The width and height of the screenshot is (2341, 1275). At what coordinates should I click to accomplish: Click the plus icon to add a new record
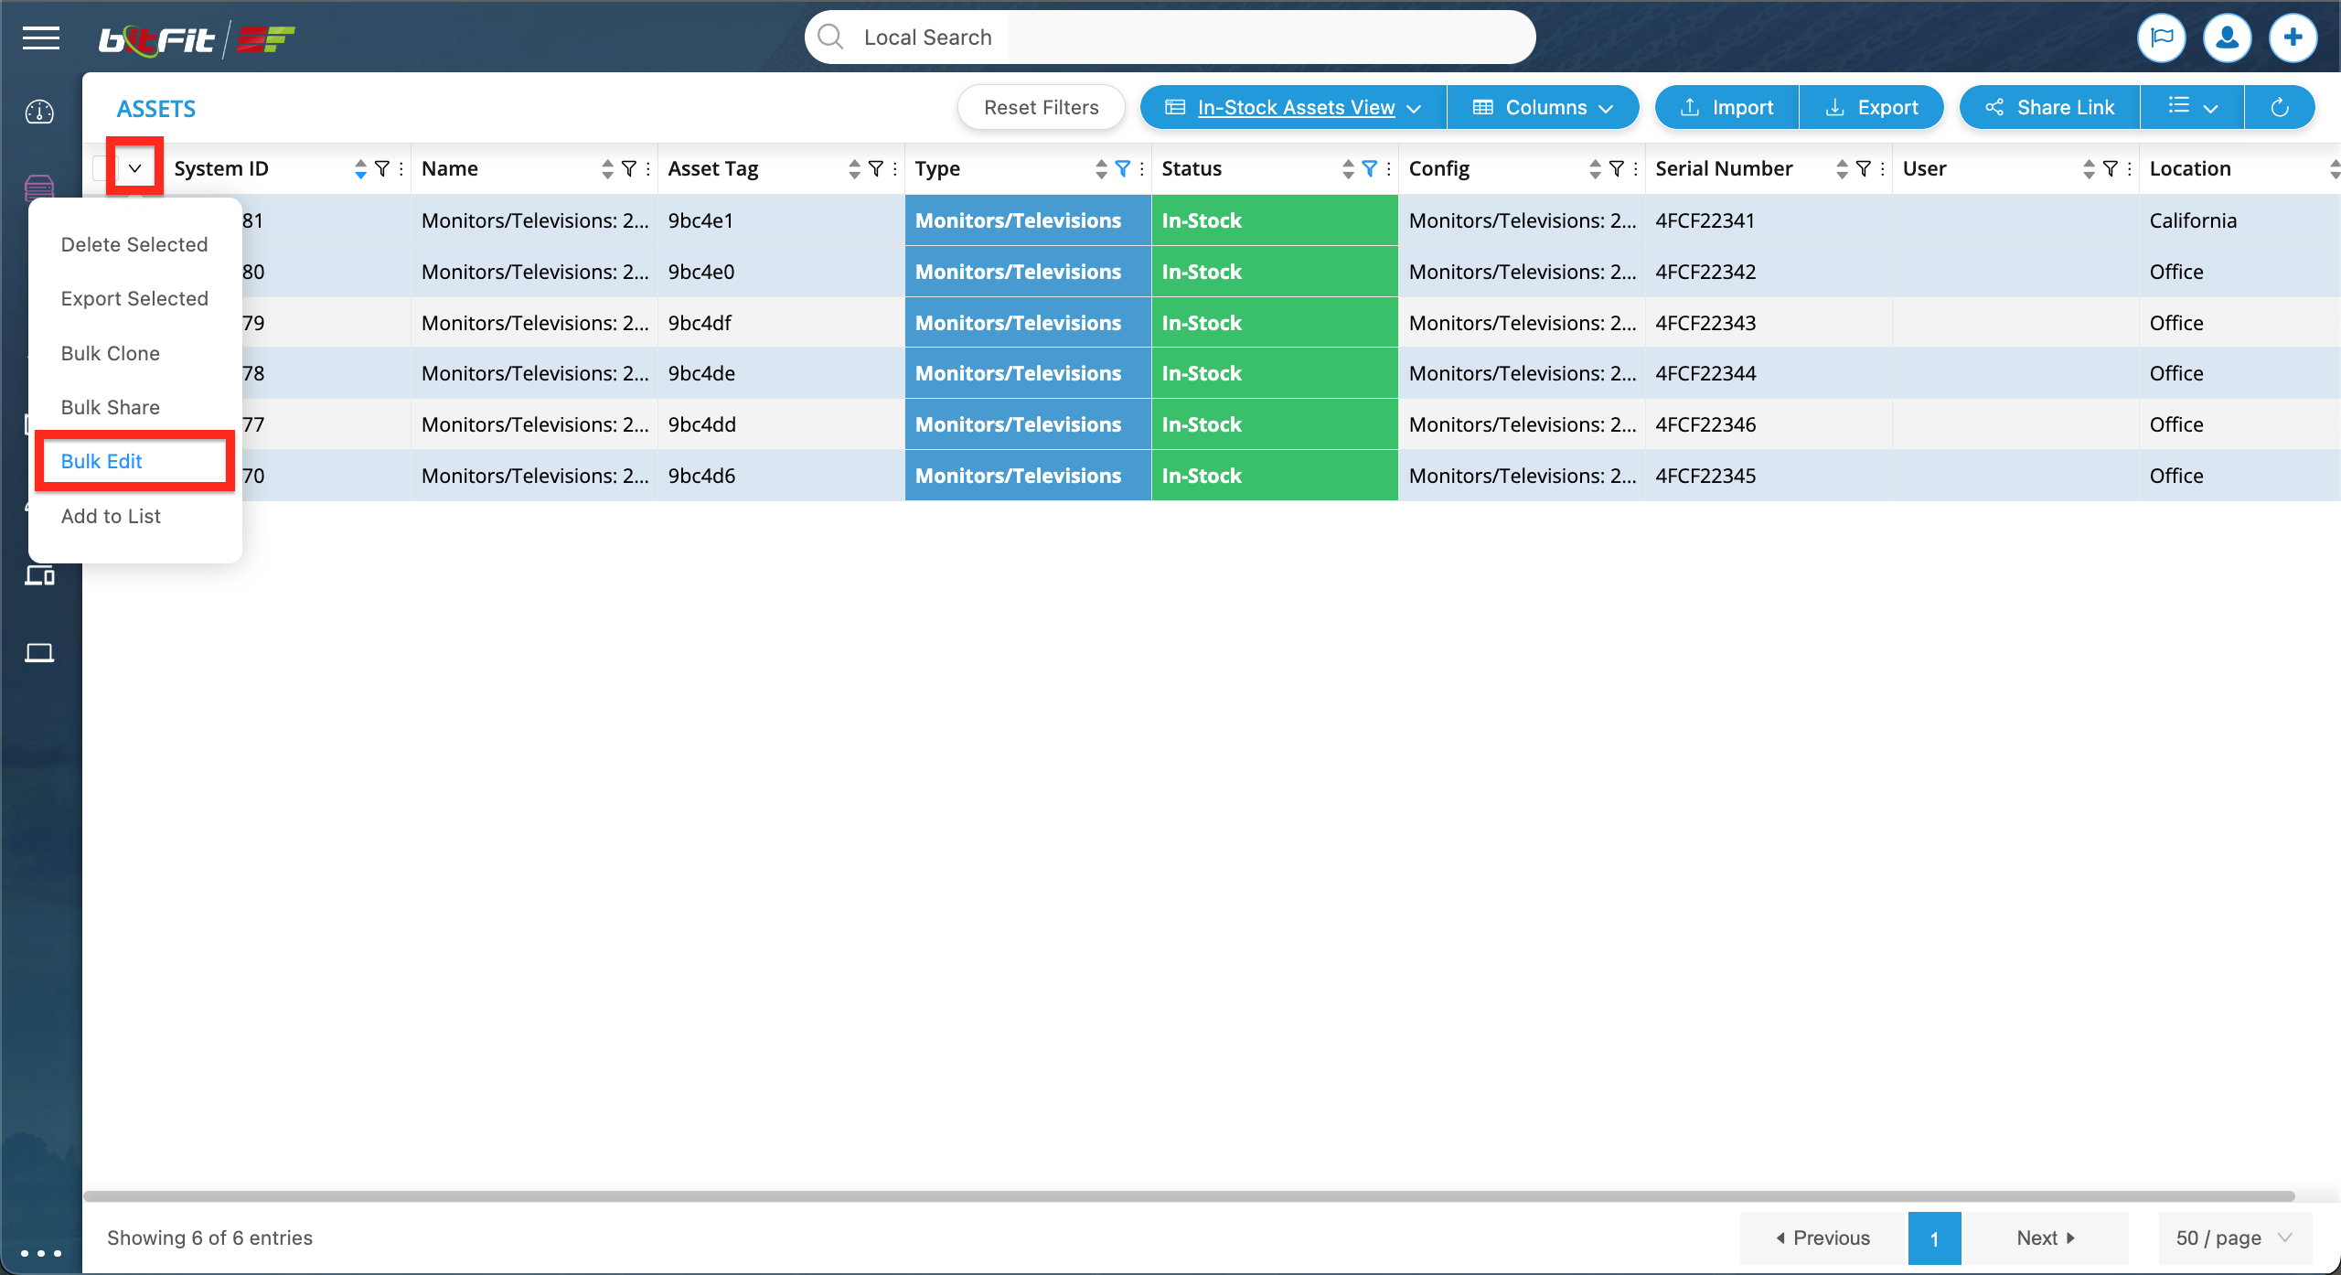pos(2294,37)
